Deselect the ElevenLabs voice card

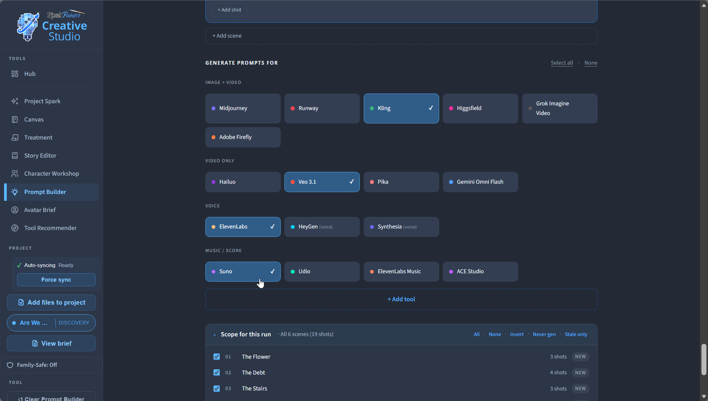click(243, 227)
